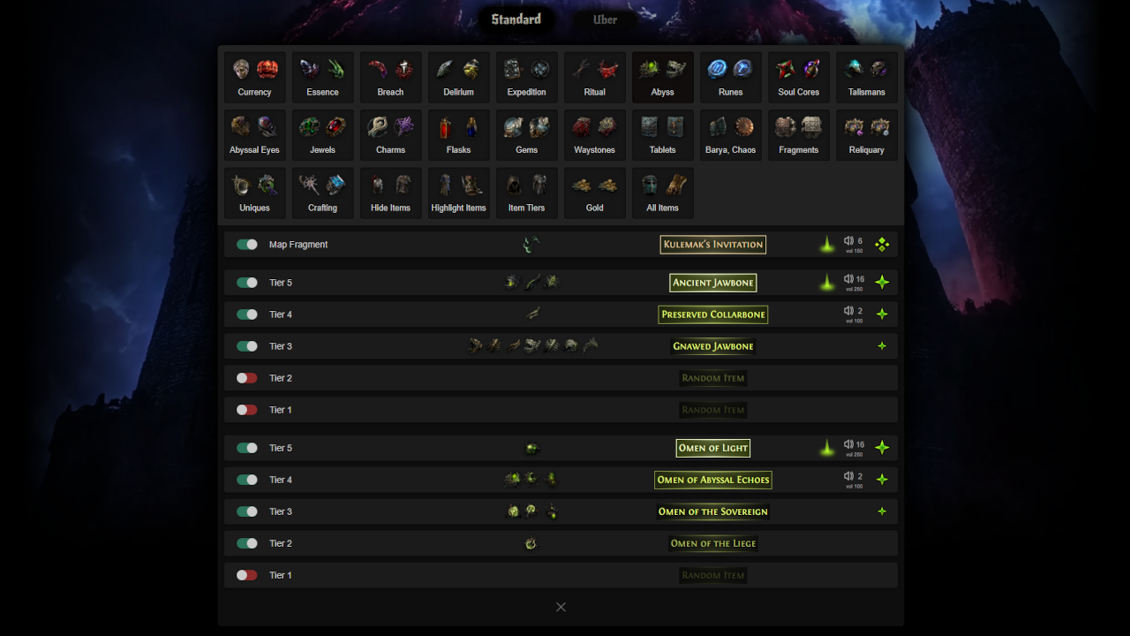Click the green beam icon on Omen of Light row
The image size is (1130, 636).
pyautogui.click(x=827, y=448)
